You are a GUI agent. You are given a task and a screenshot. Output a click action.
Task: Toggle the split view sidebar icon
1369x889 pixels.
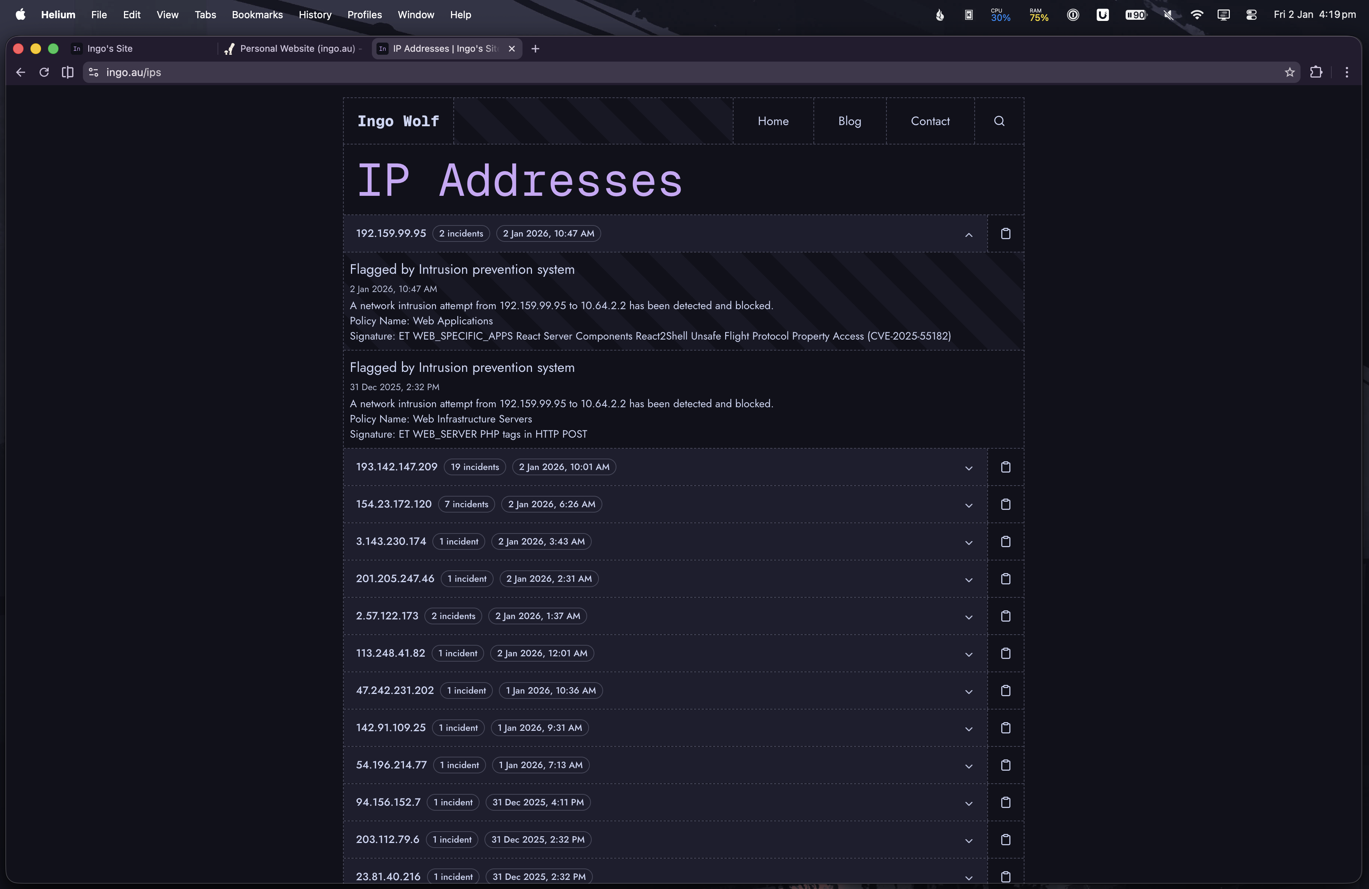tap(67, 73)
